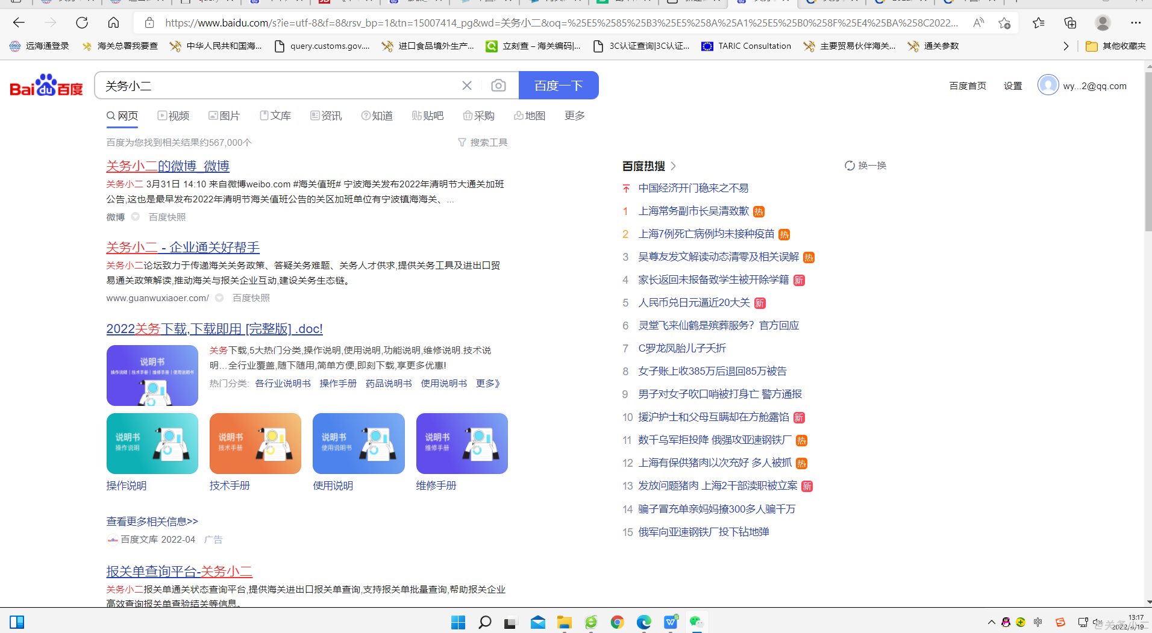Open result 关务小二 - 企业通关好帮手
Image resolution: width=1152 pixels, height=633 pixels.
183,248
